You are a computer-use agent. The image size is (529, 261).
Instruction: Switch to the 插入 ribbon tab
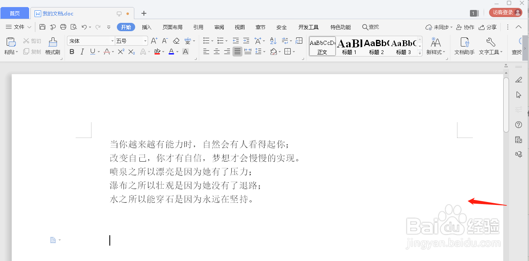[x=146, y=27]
